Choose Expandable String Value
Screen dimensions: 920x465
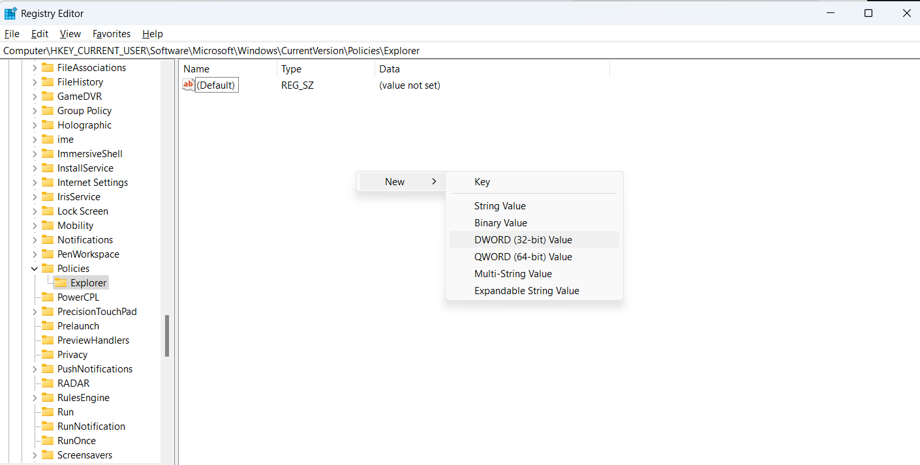[527, 290]
